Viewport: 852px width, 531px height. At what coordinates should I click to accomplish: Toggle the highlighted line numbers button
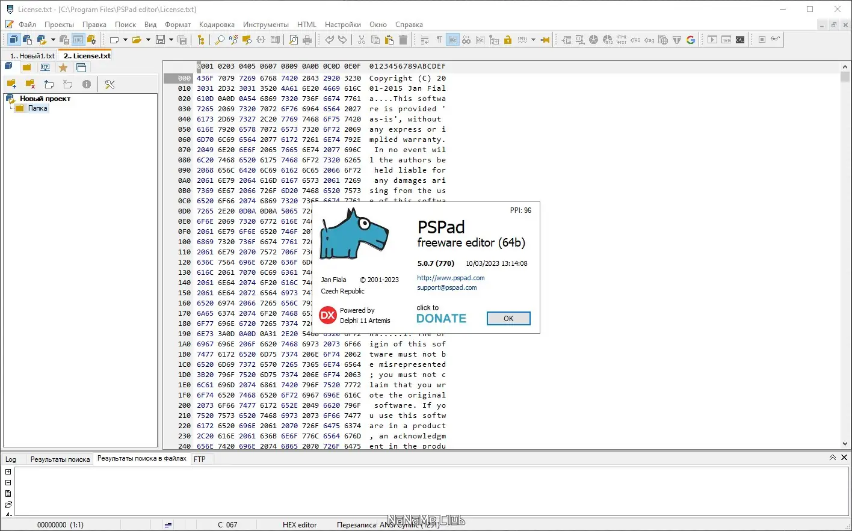click(453, 40)
